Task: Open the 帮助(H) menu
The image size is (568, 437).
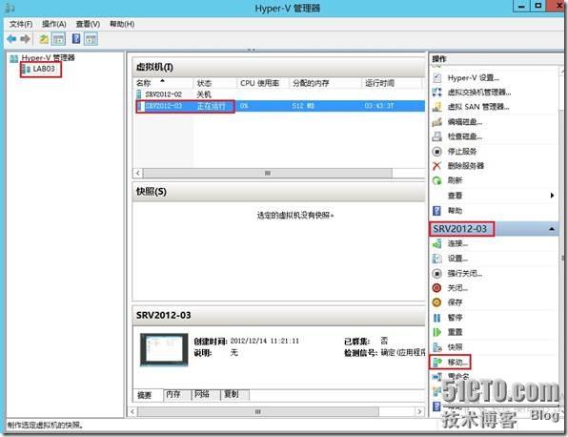Action: pyautogui.click(x=122, y=24)
